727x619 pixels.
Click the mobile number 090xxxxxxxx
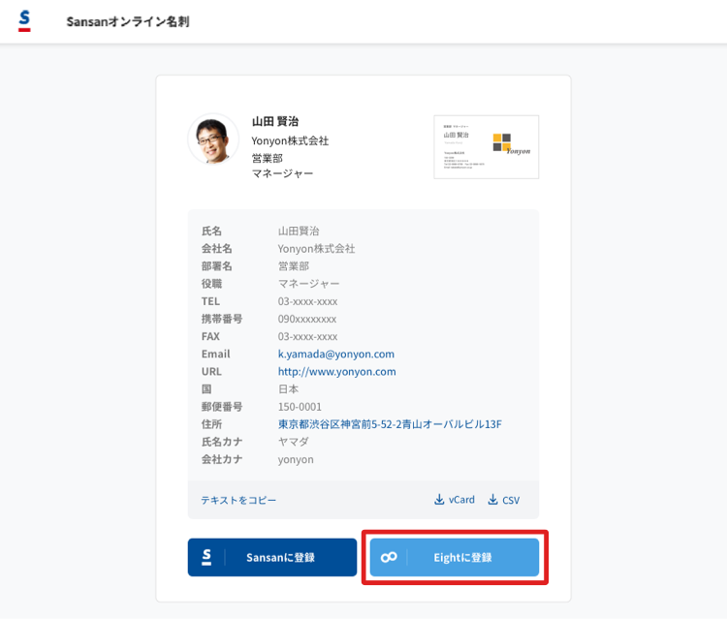[307, 320]
